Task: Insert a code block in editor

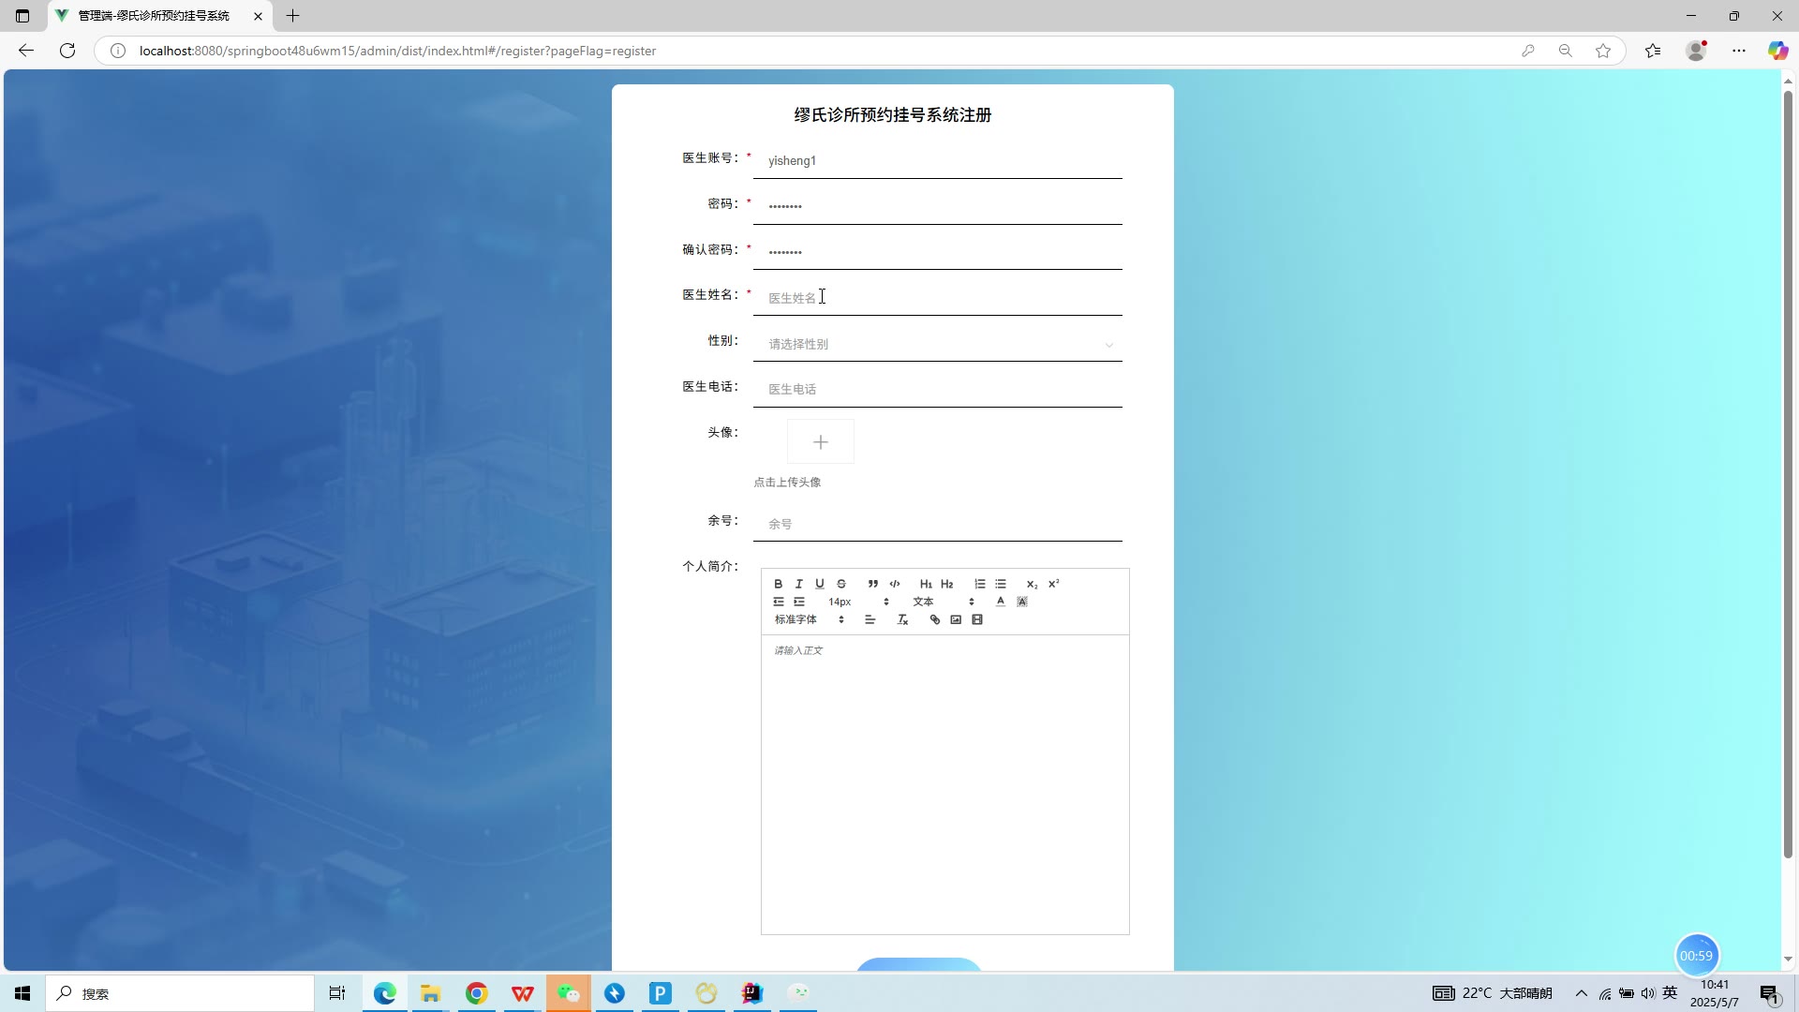Action: pos(895,584)
